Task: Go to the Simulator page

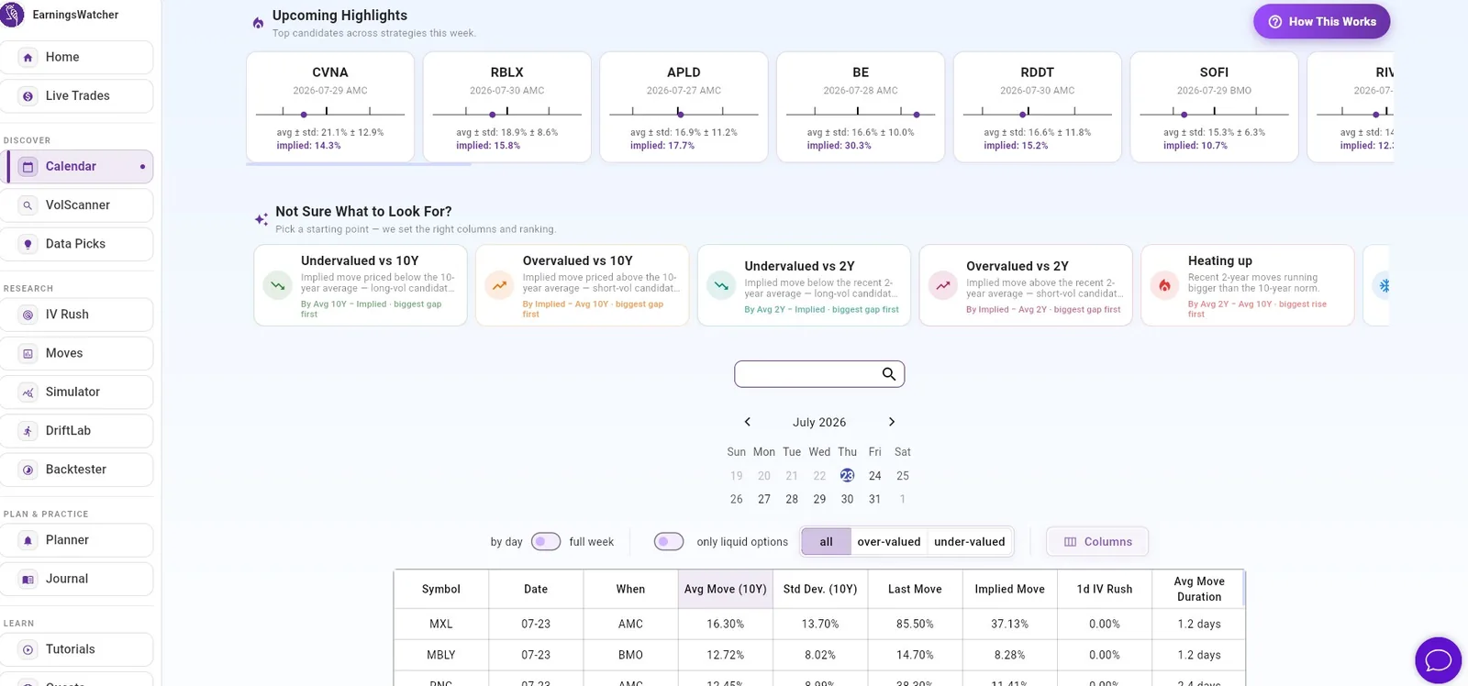Action: (x=77, y=392)
